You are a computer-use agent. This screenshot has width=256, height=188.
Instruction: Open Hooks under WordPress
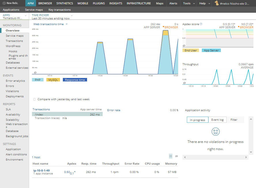click(x=13, y=51)
